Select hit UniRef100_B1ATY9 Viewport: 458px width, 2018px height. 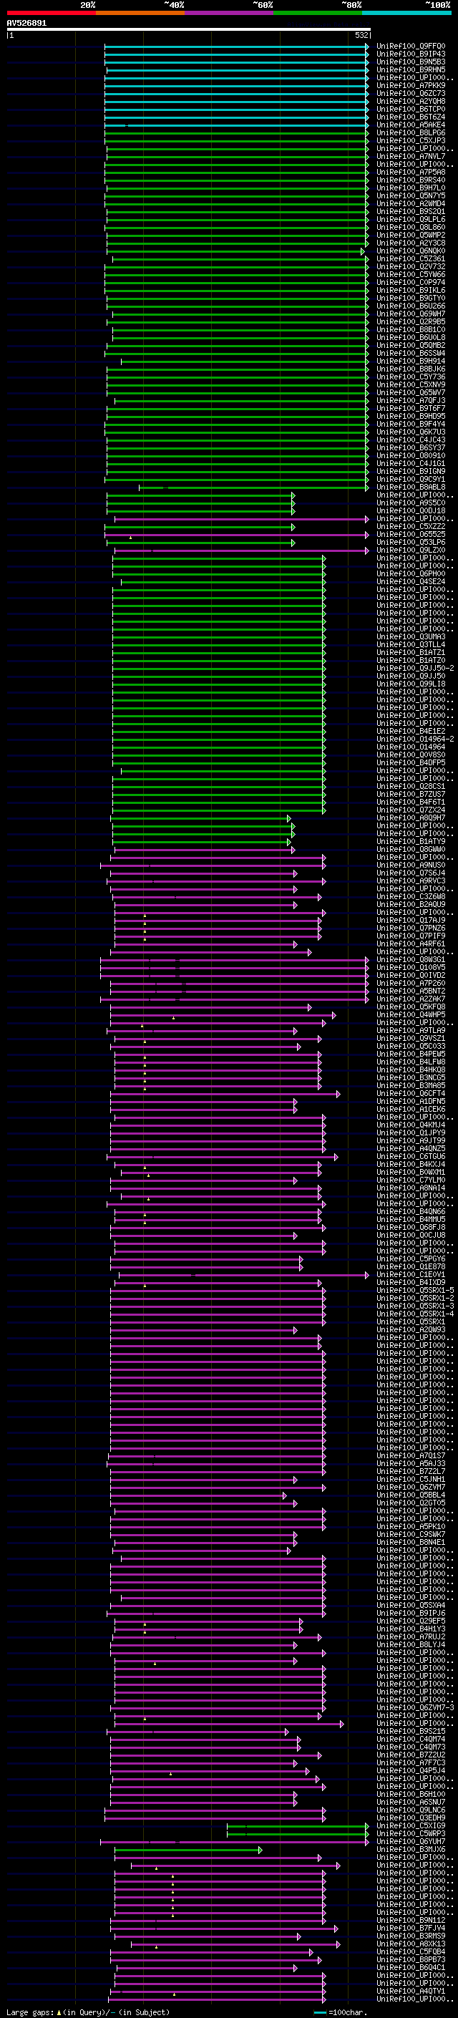click(x=411, y=841)
